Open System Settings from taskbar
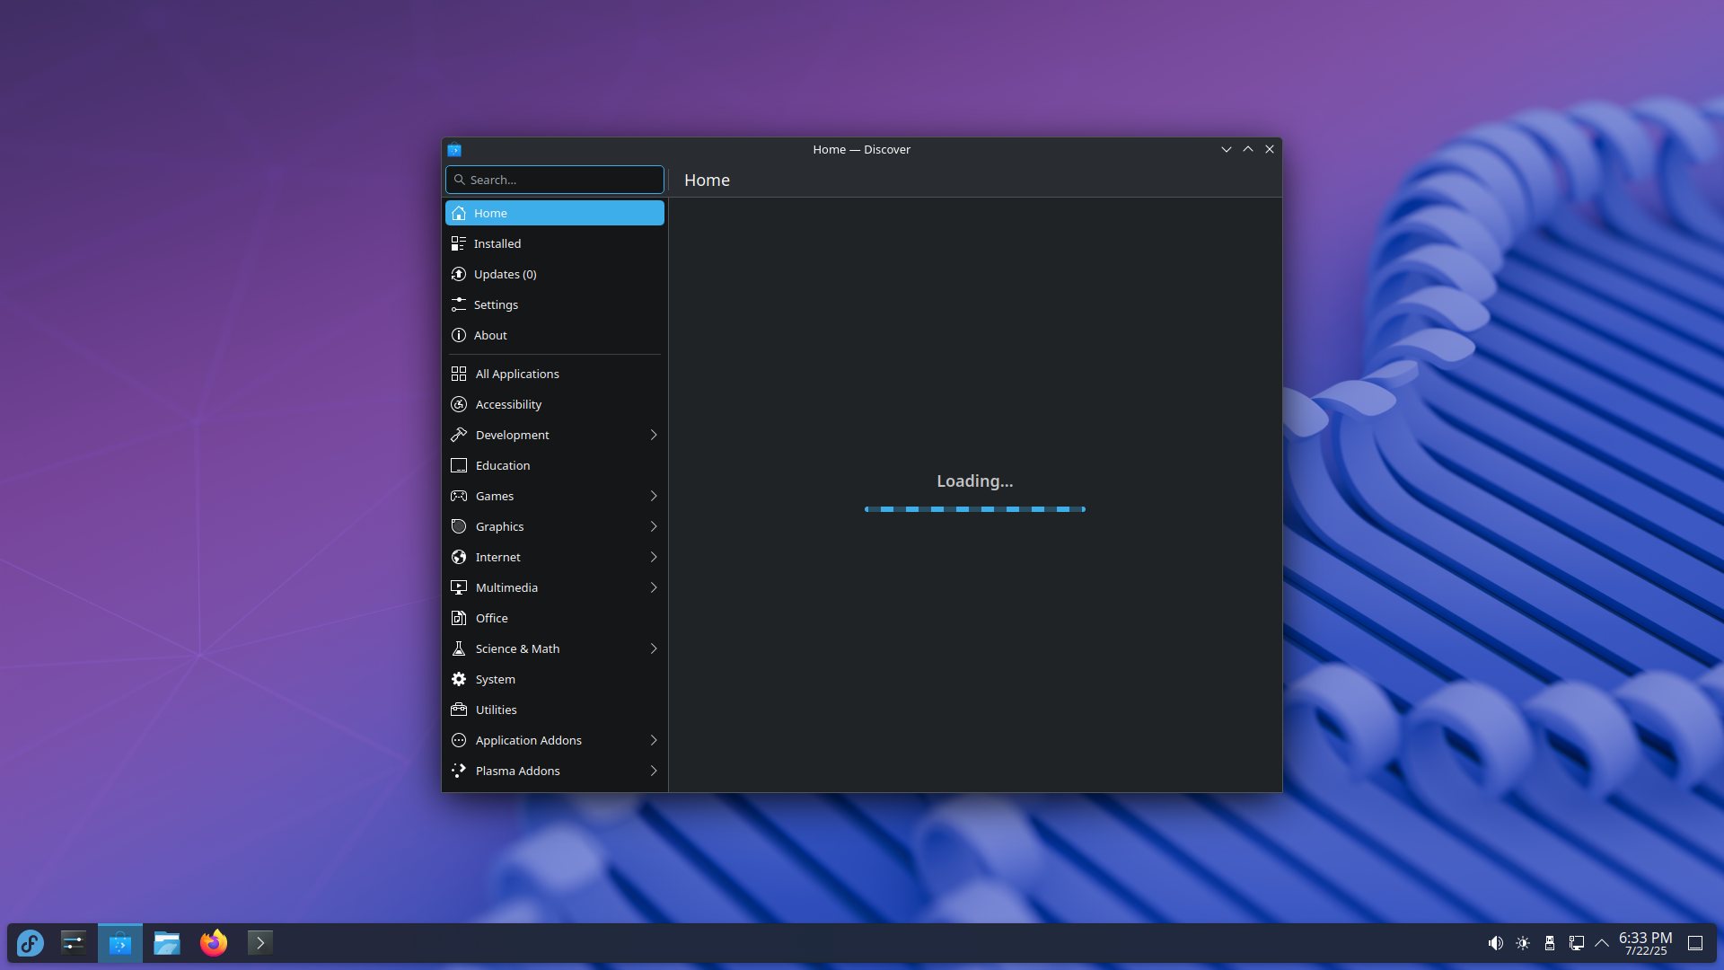Screen dimensions: 1724x970 [x=74, y=943]
